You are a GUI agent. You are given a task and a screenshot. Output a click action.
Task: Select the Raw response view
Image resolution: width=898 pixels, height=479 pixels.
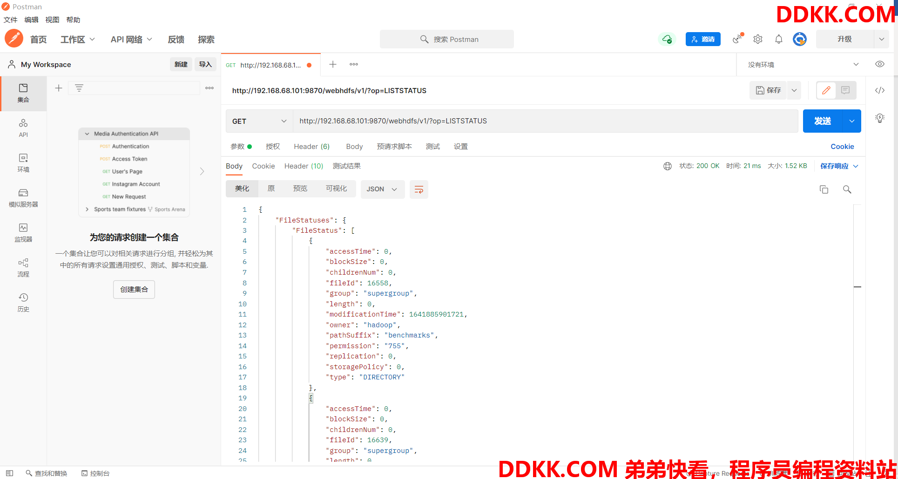pos(271,189)
